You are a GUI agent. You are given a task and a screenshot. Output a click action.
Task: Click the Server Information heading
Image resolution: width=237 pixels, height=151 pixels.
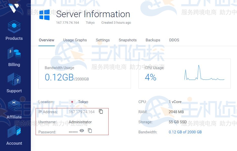pyautogui.click(x=93, y=14)
